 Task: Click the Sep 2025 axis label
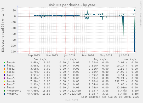[34, 56]
